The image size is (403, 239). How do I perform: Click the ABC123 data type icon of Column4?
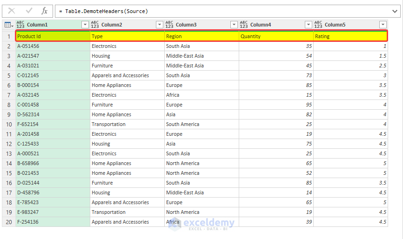pos(244,25)
